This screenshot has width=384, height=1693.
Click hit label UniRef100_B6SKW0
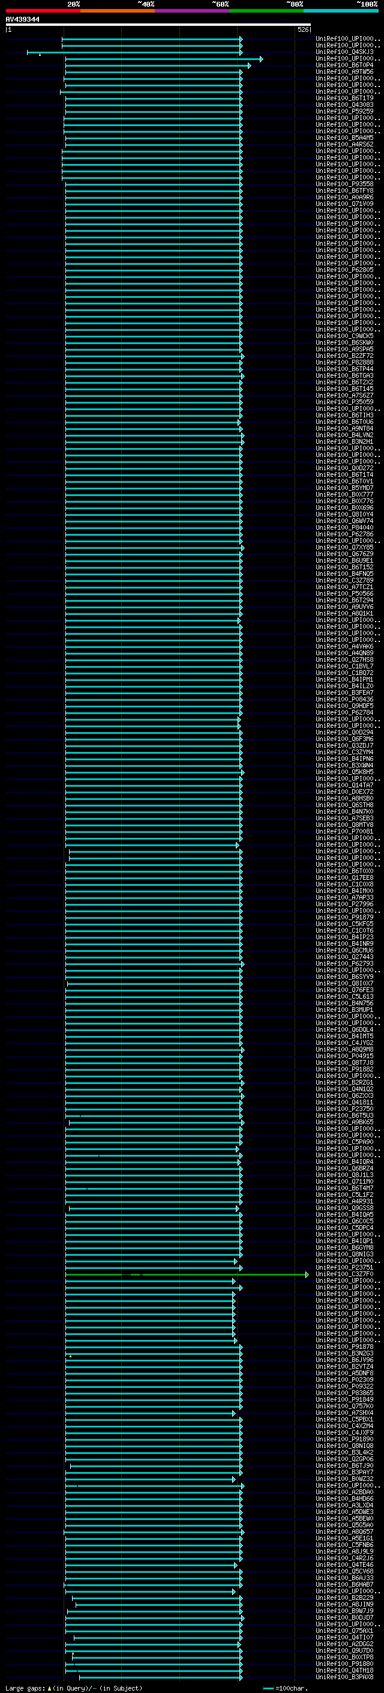(x=344, y=342)
